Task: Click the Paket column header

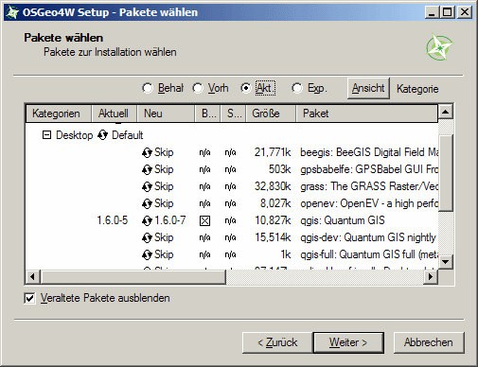Action: (x=366, y=114)
